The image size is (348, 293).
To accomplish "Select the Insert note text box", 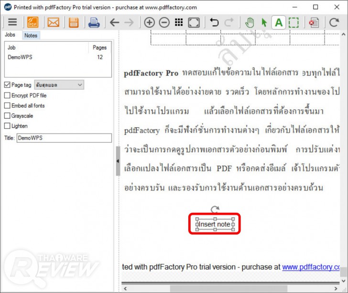I will click(215, 224).
